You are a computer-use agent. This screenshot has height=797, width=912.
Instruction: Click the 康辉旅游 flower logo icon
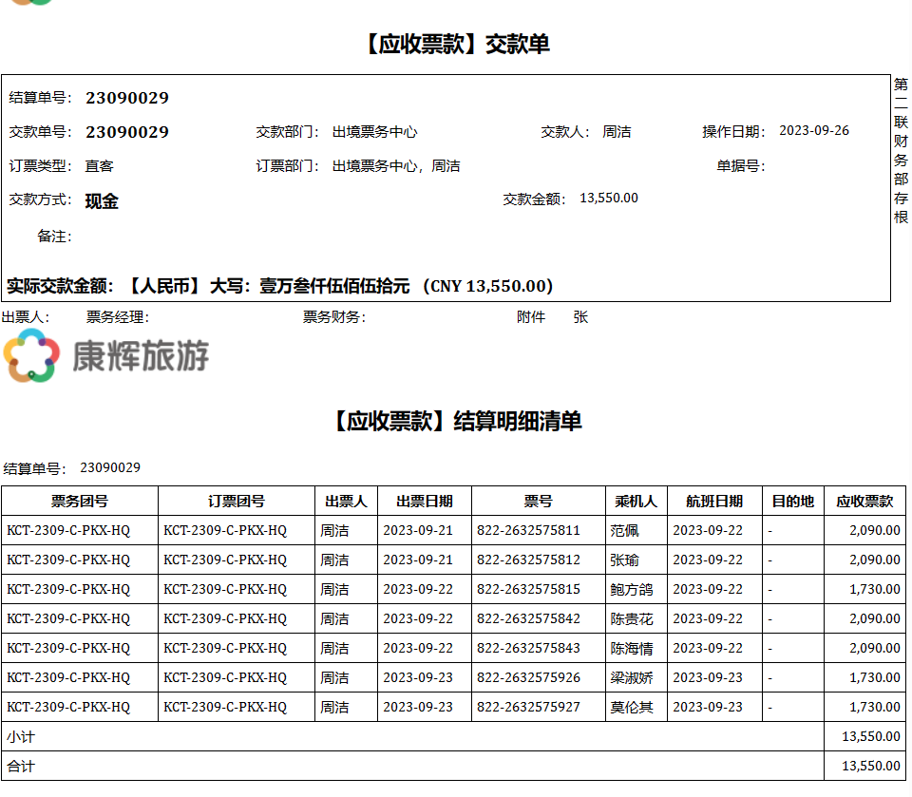point(31,356)
